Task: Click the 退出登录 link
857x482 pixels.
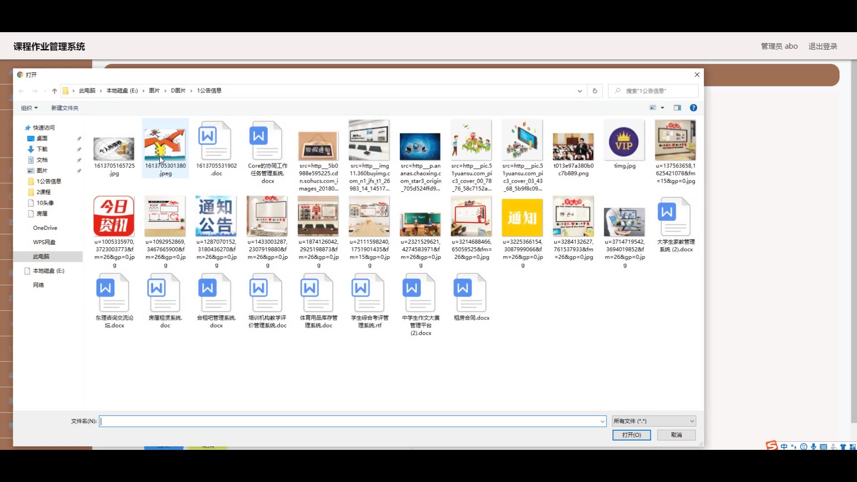Action: coord(822,46)
